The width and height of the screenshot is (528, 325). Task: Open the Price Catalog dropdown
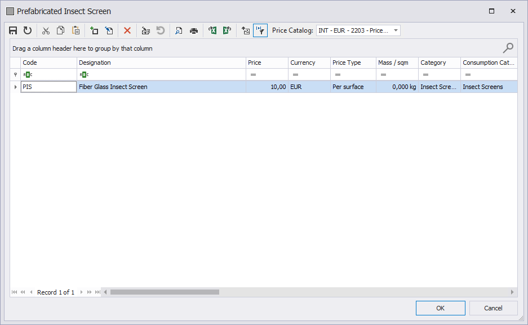point(396,30)
